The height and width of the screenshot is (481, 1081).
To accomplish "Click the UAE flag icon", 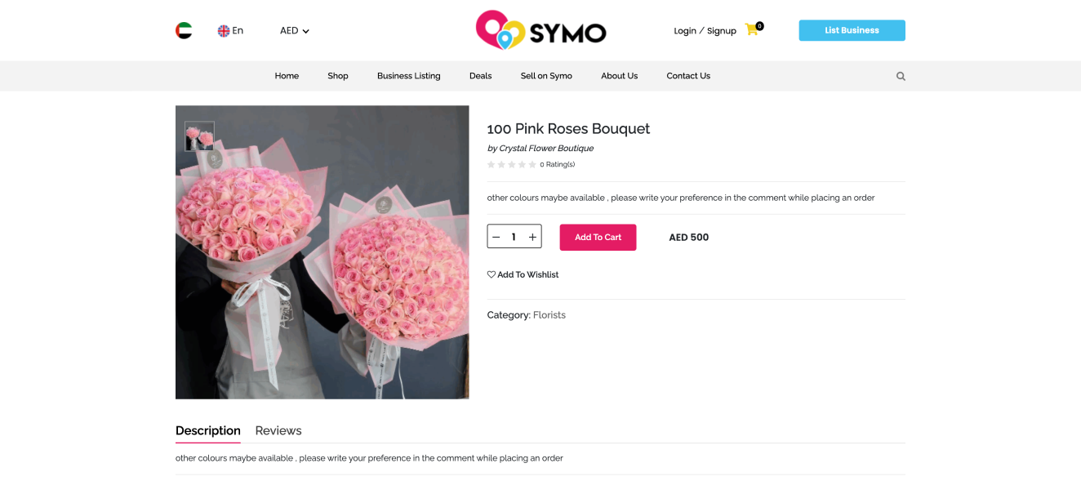I will point(184,31).
